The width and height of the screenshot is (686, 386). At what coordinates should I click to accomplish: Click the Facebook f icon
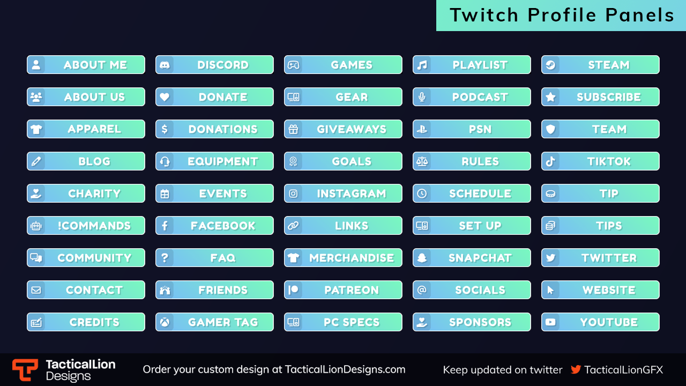click(x=165, y=226)
